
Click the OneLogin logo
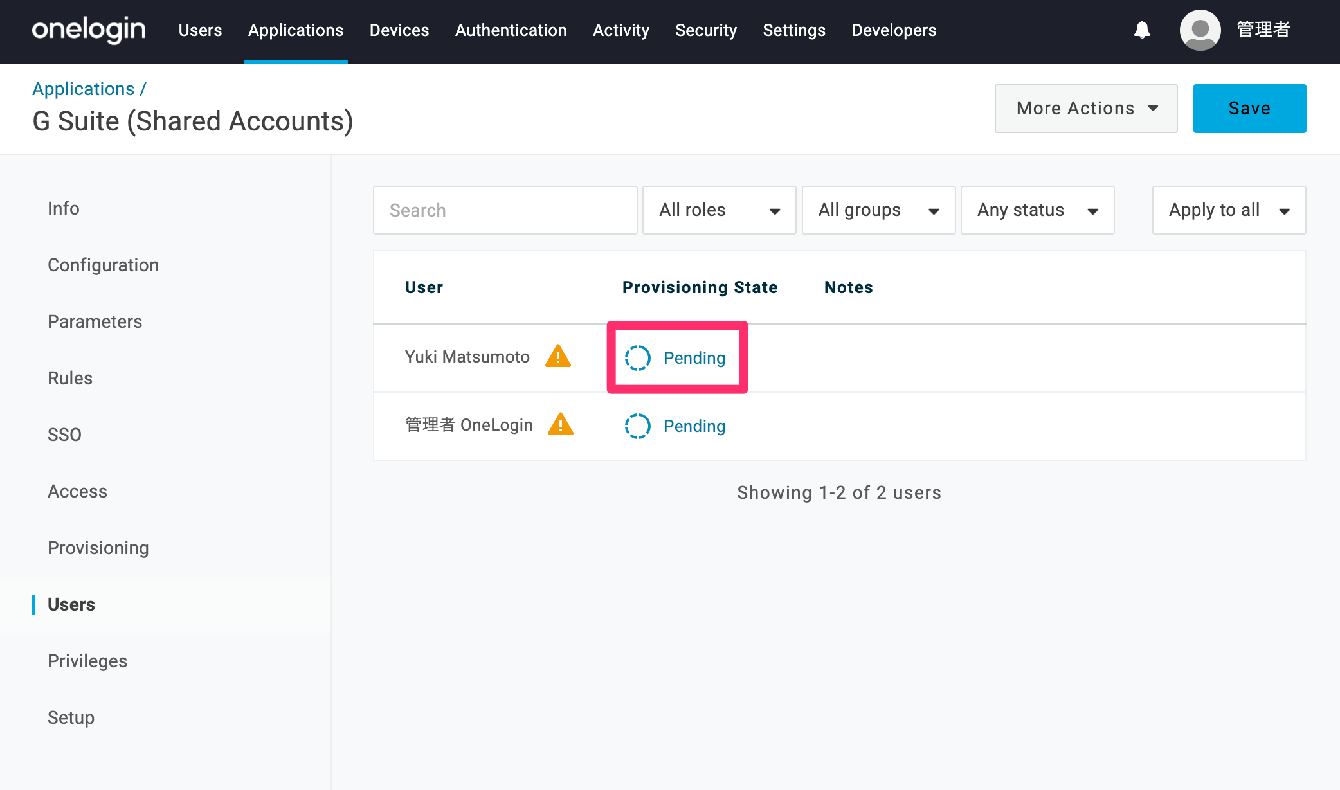[x=89, y=30]
